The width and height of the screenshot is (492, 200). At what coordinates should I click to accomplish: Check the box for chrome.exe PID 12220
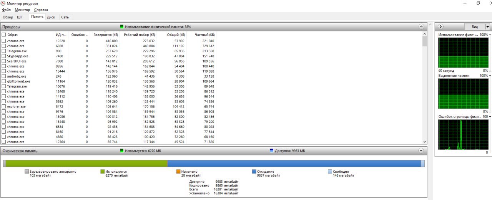(4, 41)
